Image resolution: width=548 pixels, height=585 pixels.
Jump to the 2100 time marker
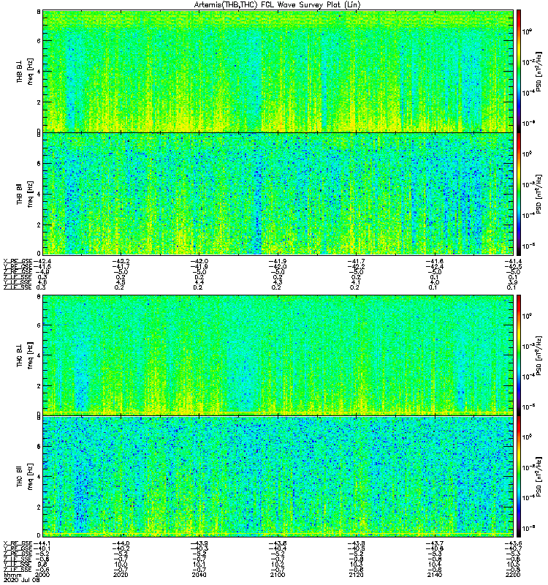[x=277, y=575]
